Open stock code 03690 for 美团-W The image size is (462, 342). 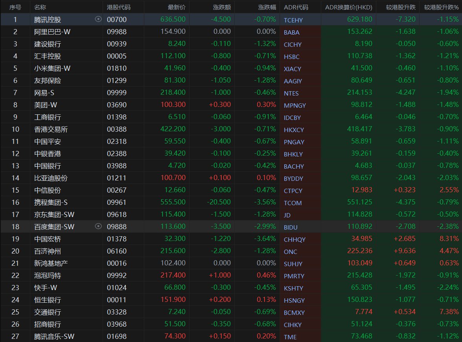(x=116, y=105)
